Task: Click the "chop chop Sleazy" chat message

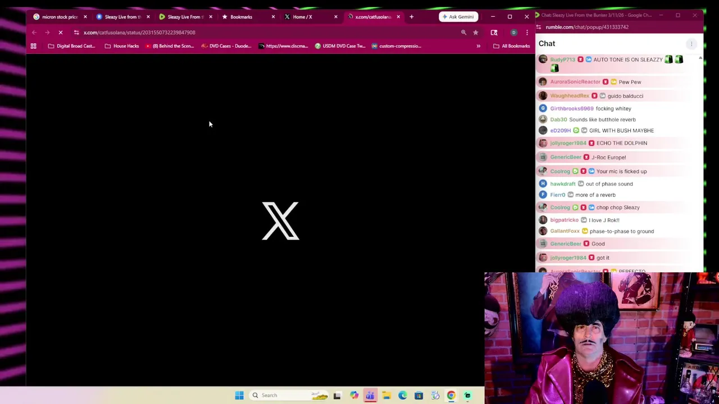Action: pyautogui.click(x=618, y=208)
